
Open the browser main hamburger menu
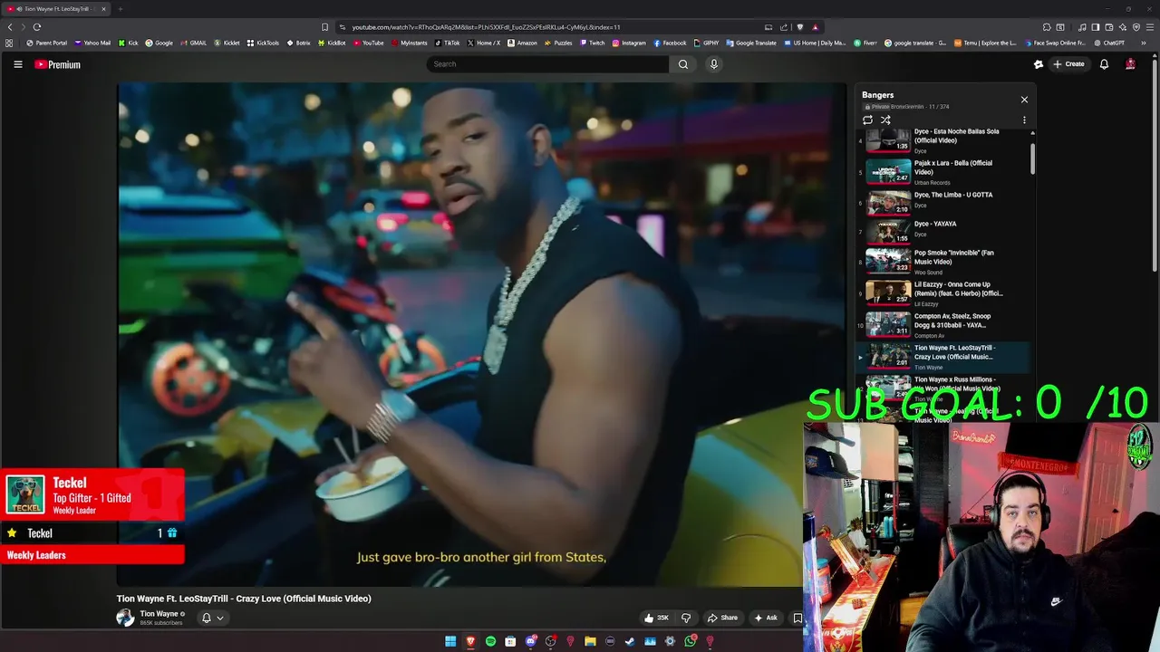tap(1150, 27)
